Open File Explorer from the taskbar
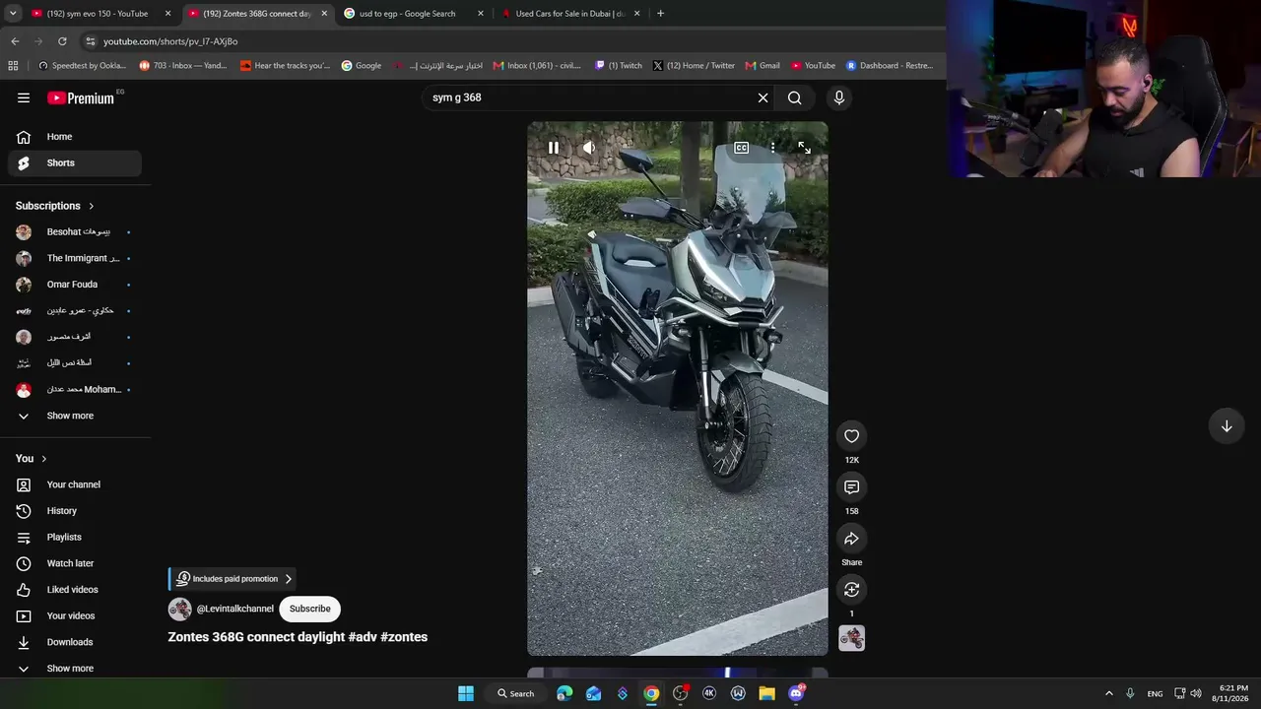 coord(766,693)
